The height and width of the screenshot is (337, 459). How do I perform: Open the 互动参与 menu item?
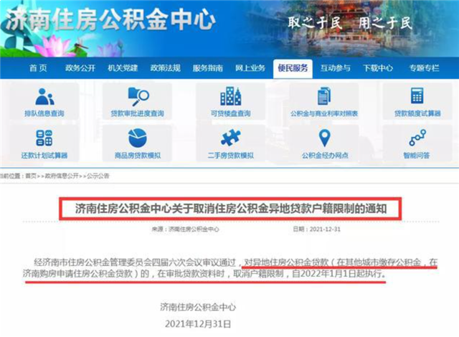tap(335, 68)
